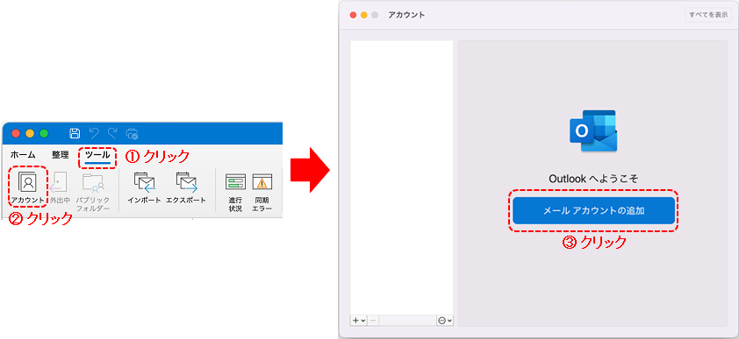Click the minus remove-account button
739x339 pixels.
coord(373,321)
